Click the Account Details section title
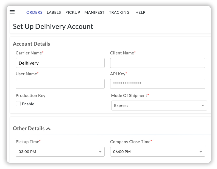The image size is (217, 169). [31, 44]
